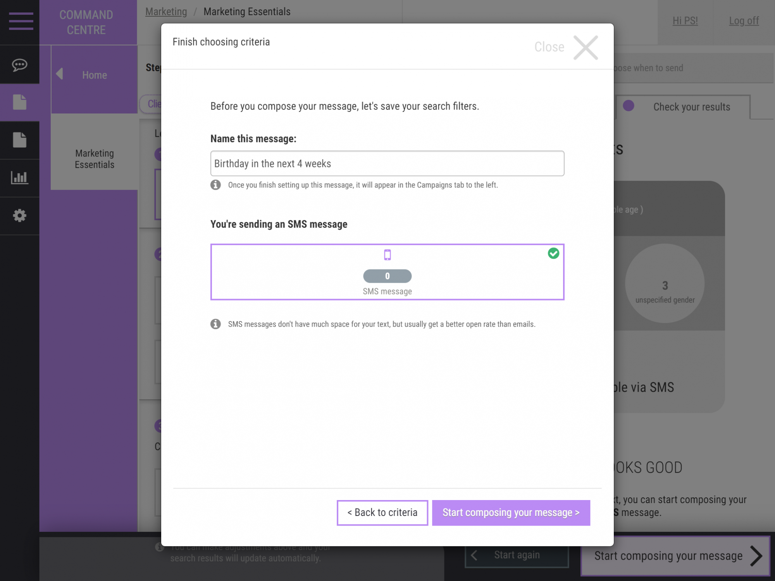
Task: Click the message name input field
Action: (387, 163)
